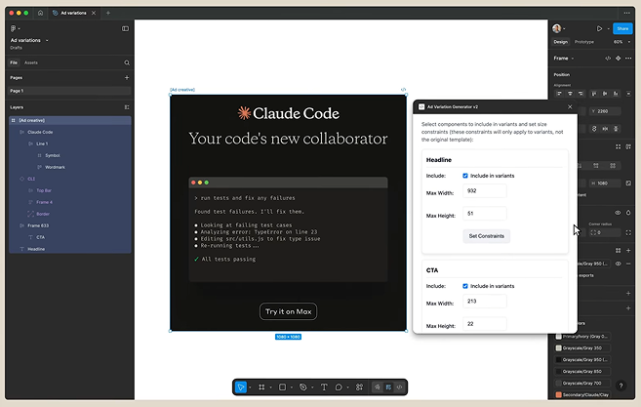Select the Move tool in bottom toolbar

click(241, 387)
